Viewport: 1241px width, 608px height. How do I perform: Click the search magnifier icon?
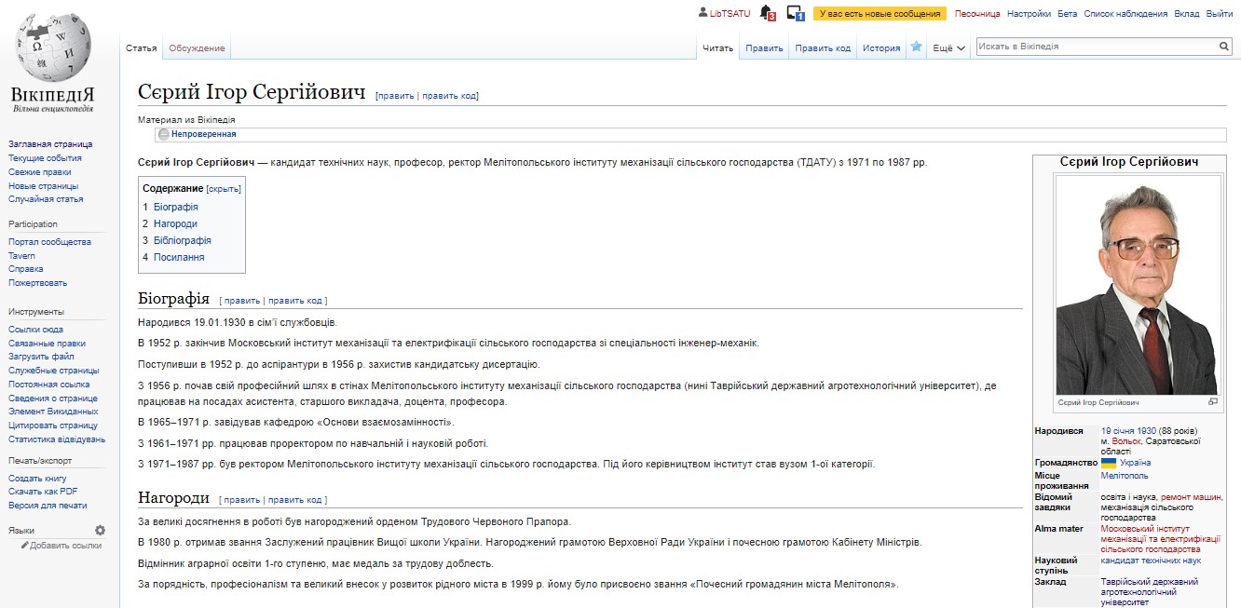tap(1224, 47)
